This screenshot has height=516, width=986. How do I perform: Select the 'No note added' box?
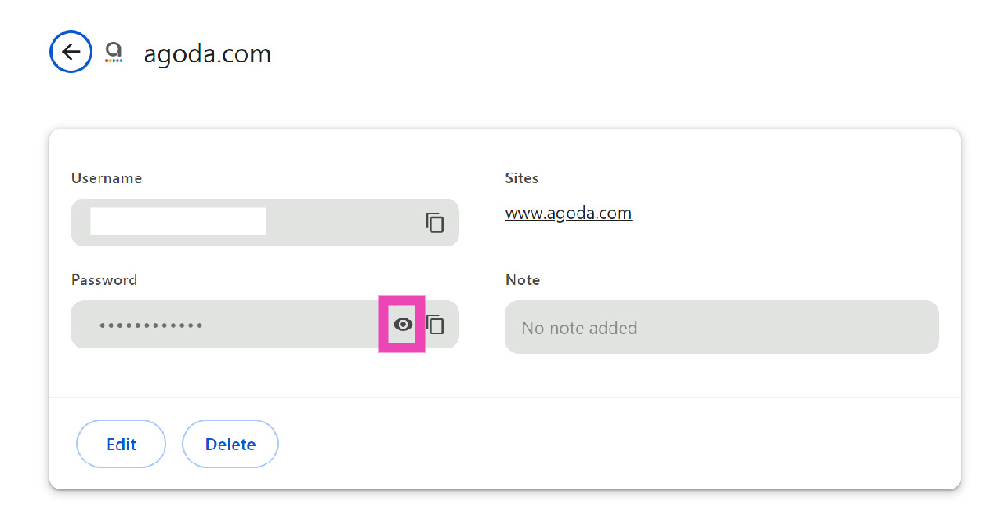tap(721, 327)
